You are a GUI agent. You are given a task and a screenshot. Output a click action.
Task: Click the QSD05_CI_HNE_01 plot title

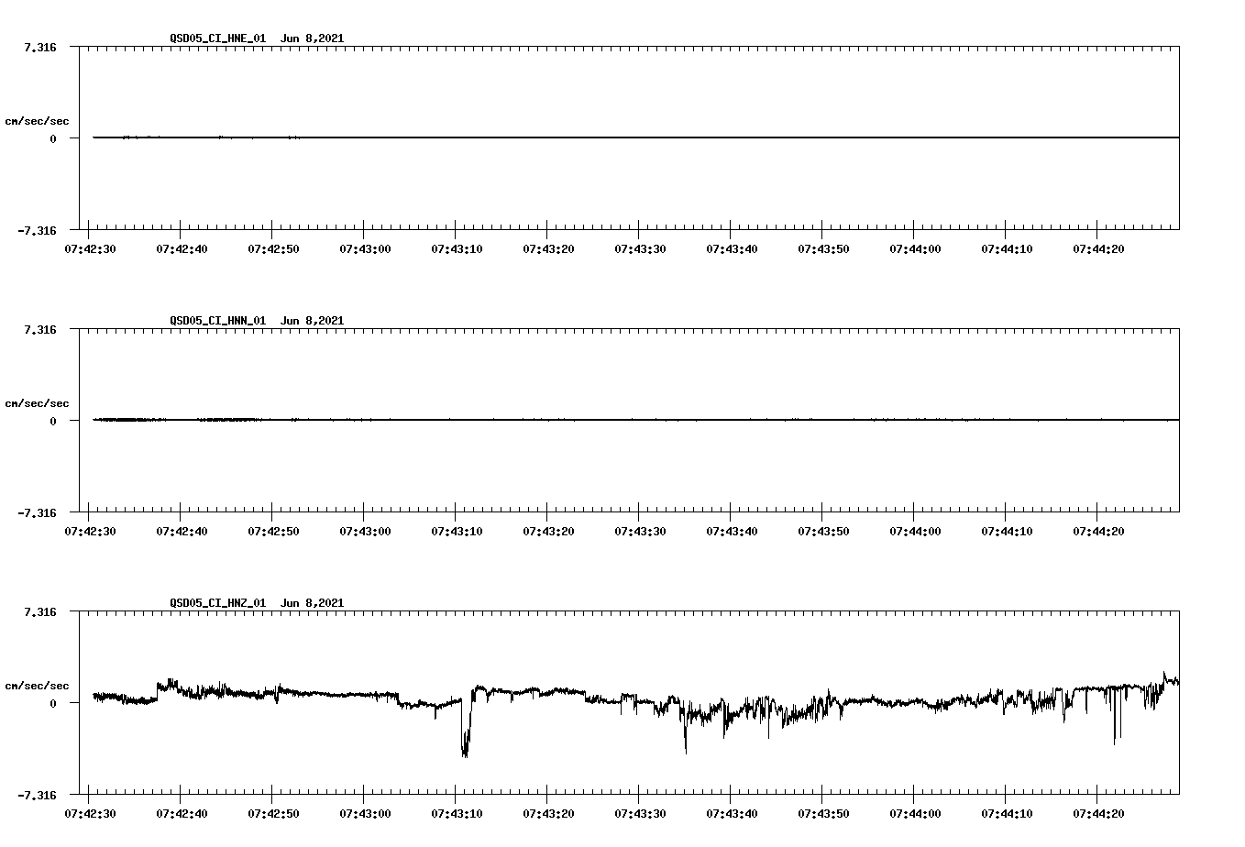(257, 38)
